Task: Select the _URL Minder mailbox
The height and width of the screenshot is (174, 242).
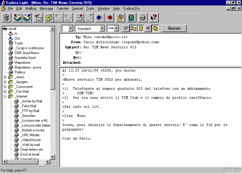Action: tap(30, 135)
